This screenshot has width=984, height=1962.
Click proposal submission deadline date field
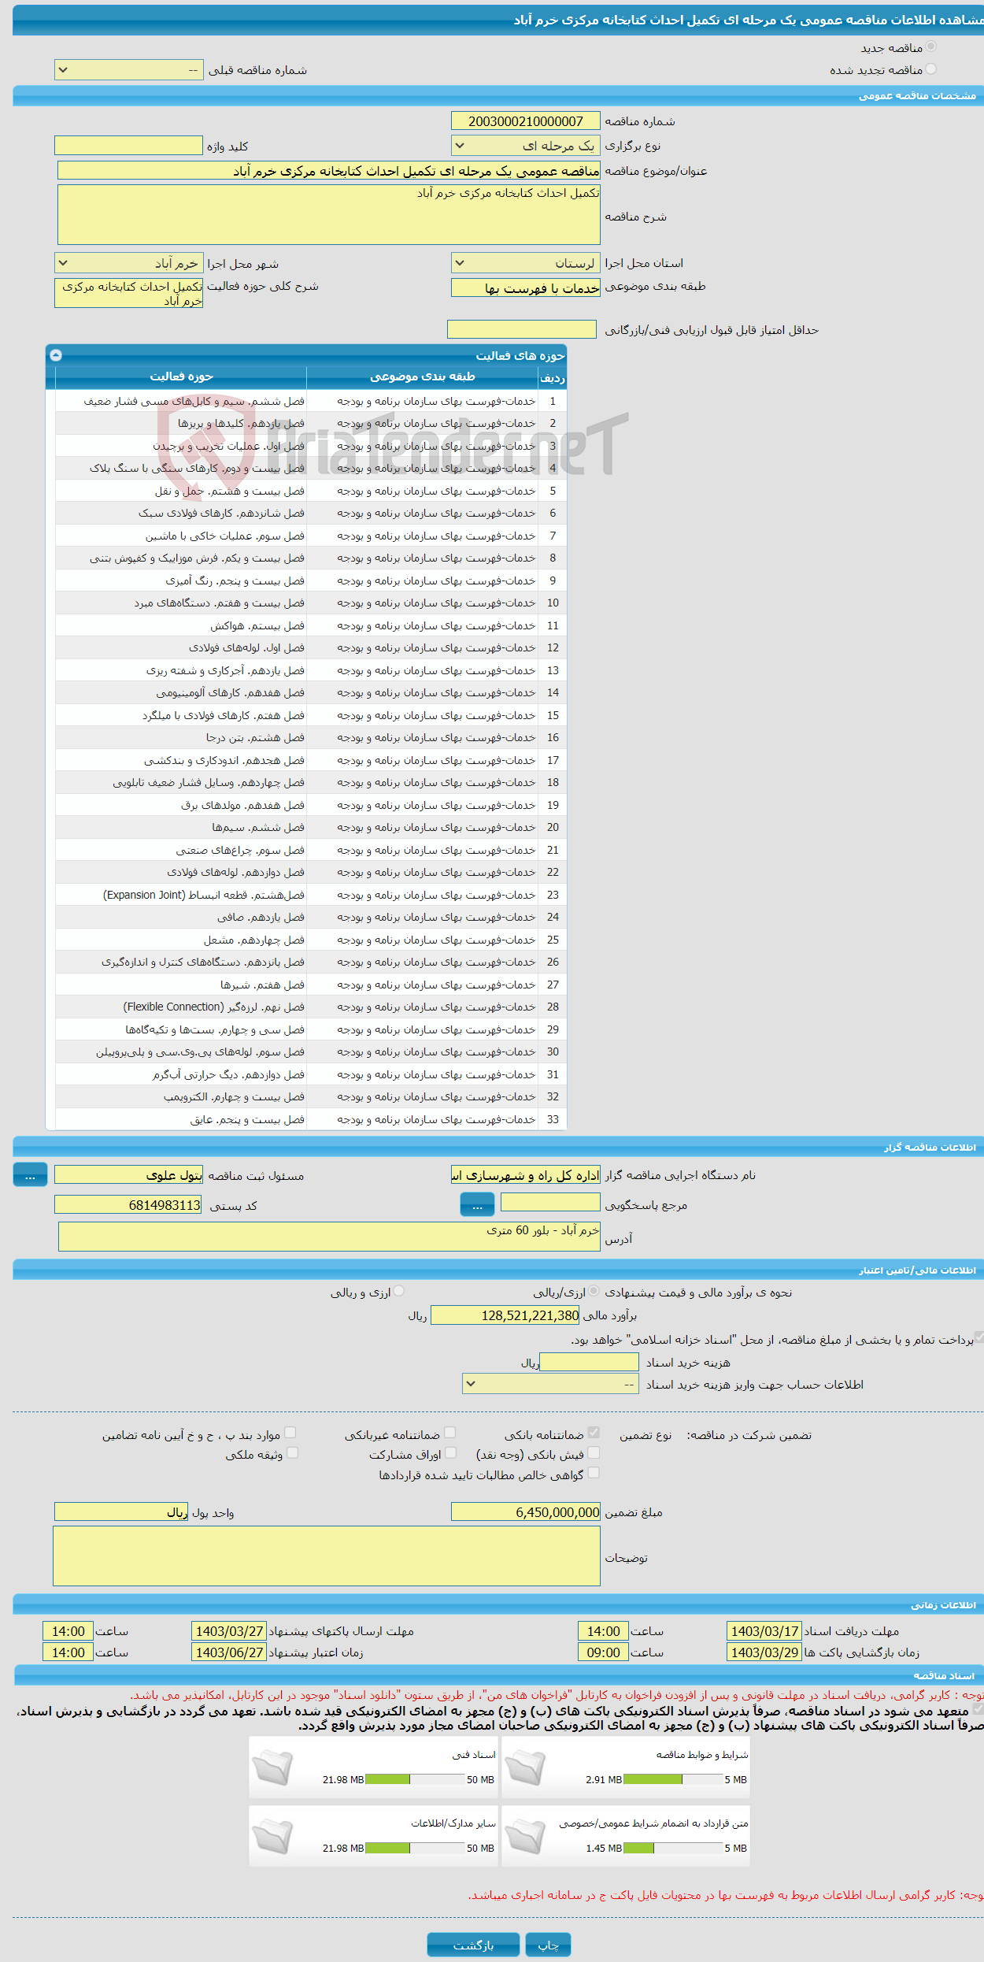(229, 1630)
